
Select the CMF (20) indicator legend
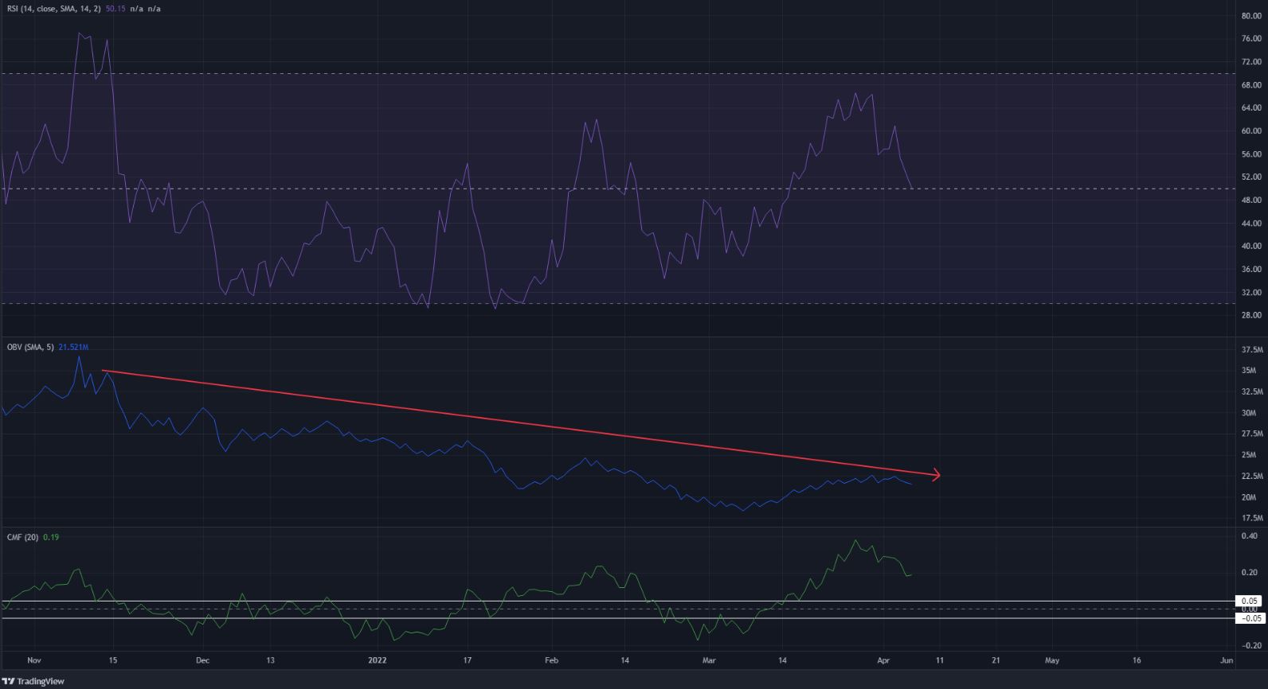click(22, 537)
